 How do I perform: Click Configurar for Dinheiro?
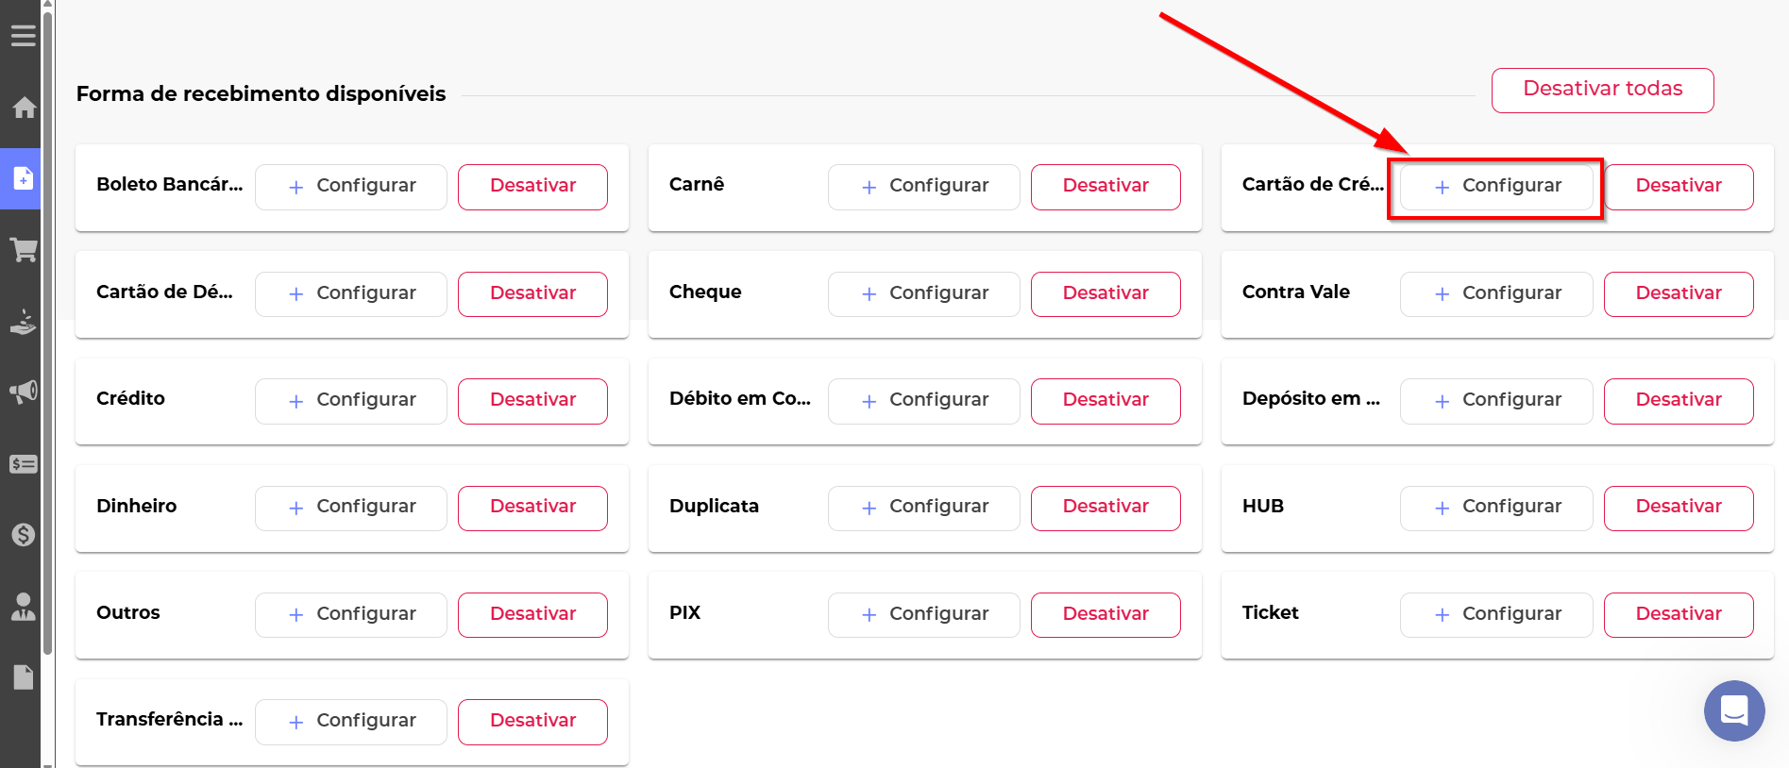point(350,508)
